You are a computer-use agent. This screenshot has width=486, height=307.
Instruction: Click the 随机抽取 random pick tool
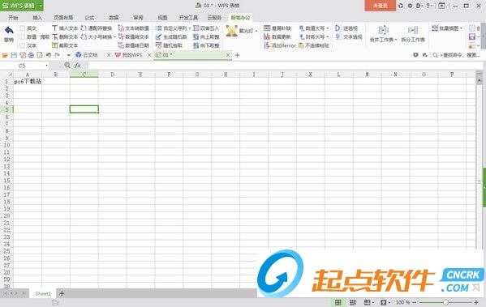point(169,45)
